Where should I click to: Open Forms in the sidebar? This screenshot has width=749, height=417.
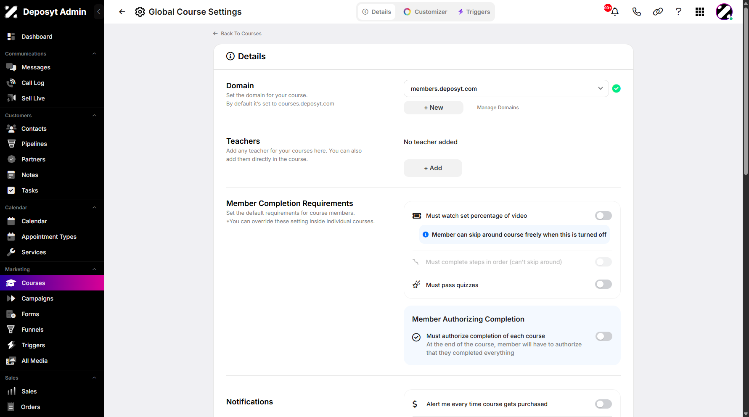click(52, 314)
